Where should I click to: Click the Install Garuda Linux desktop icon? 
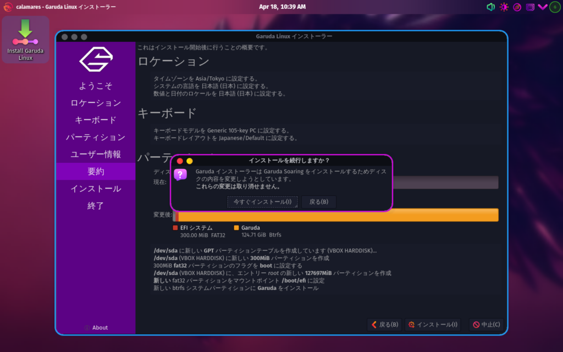[x=25, y=40]
